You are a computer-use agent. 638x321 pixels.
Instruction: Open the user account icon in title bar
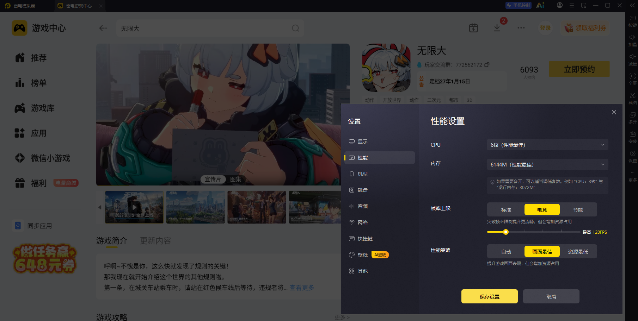click(560, 5)
